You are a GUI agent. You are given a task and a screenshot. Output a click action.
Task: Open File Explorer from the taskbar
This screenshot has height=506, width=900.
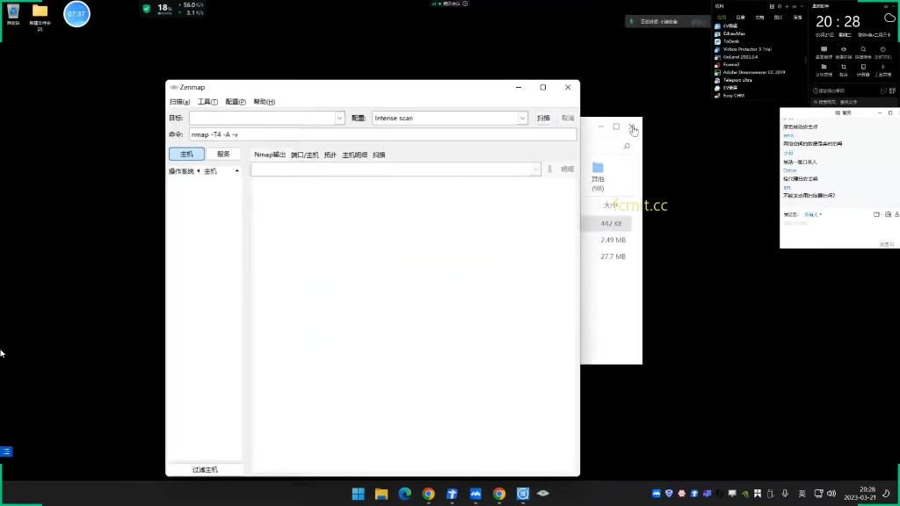[381, 494]
